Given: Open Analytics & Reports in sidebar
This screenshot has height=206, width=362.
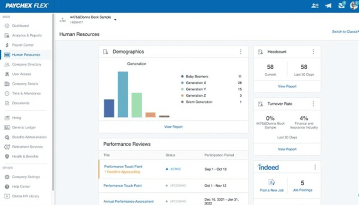Looking at the screenshot, I should 27,35.
